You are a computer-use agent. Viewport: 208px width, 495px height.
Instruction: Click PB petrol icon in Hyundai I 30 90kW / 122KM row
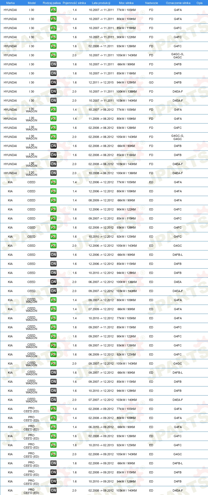(x=53, y=37)
